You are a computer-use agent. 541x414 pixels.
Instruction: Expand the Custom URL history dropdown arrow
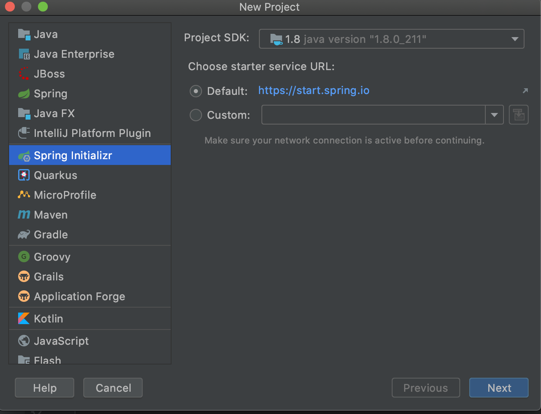coord(494,115)
